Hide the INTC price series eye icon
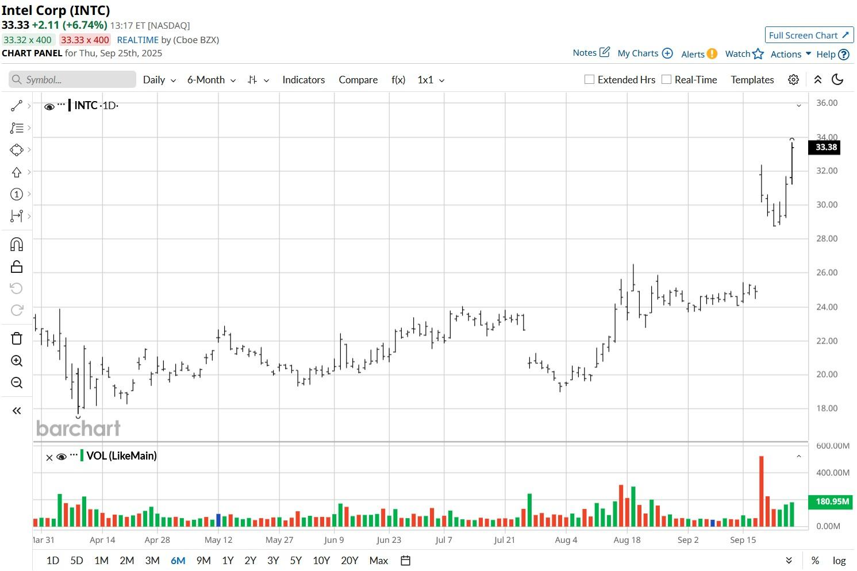857x571 pixels. tap(49, 106)
